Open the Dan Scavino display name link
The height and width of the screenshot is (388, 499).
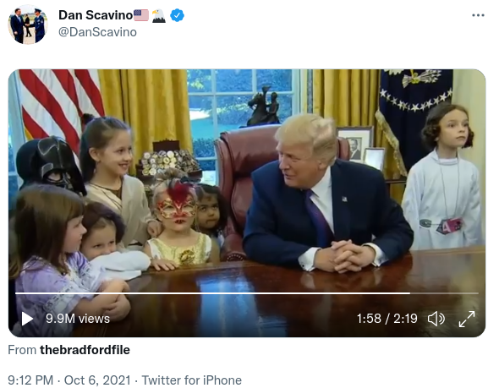(96, 15)
